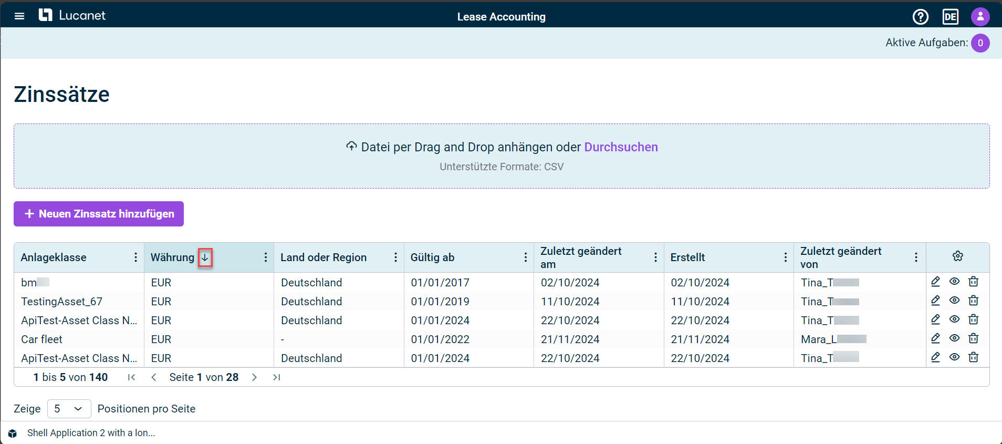View details of the bm row

[955, 282]
